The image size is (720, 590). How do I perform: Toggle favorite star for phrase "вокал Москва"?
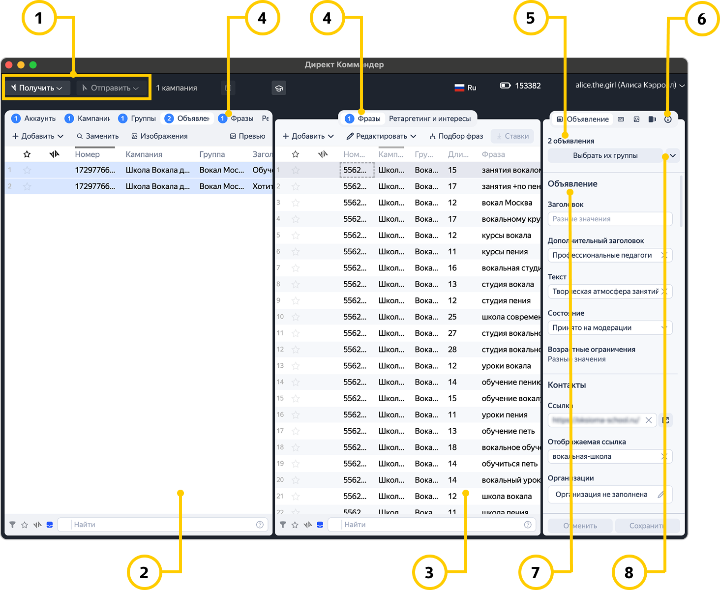coord(296,203)
